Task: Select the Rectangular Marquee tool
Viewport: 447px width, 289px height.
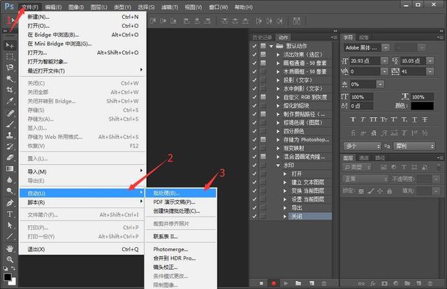Action: (10, 57)
